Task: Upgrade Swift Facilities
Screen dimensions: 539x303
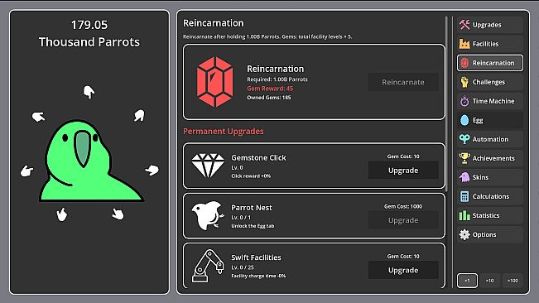Action: tap(403, 271)
